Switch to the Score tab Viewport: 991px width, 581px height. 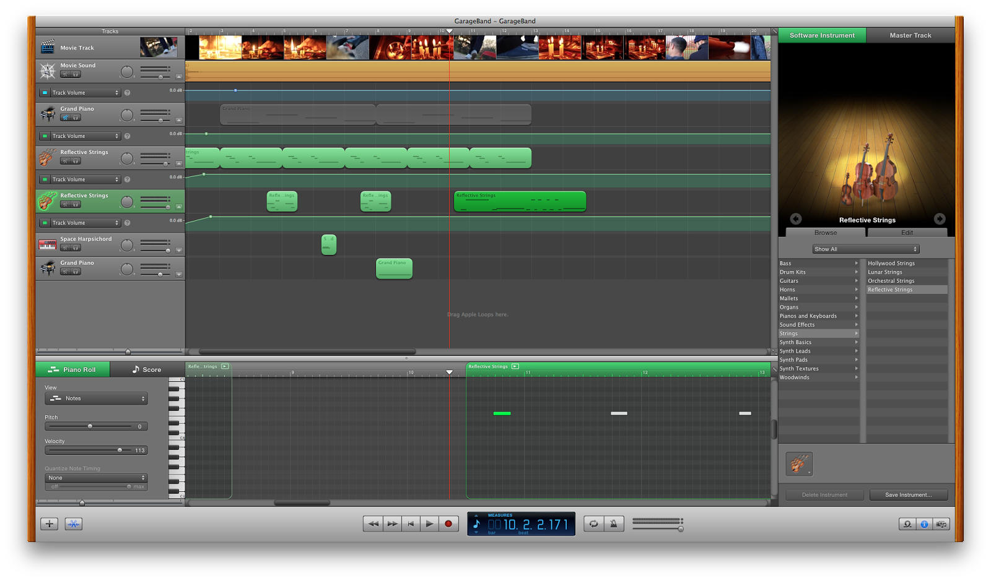[147, 369]
